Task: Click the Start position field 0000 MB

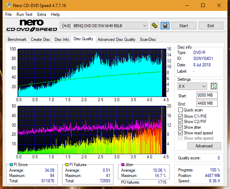Action: point(207,95)
